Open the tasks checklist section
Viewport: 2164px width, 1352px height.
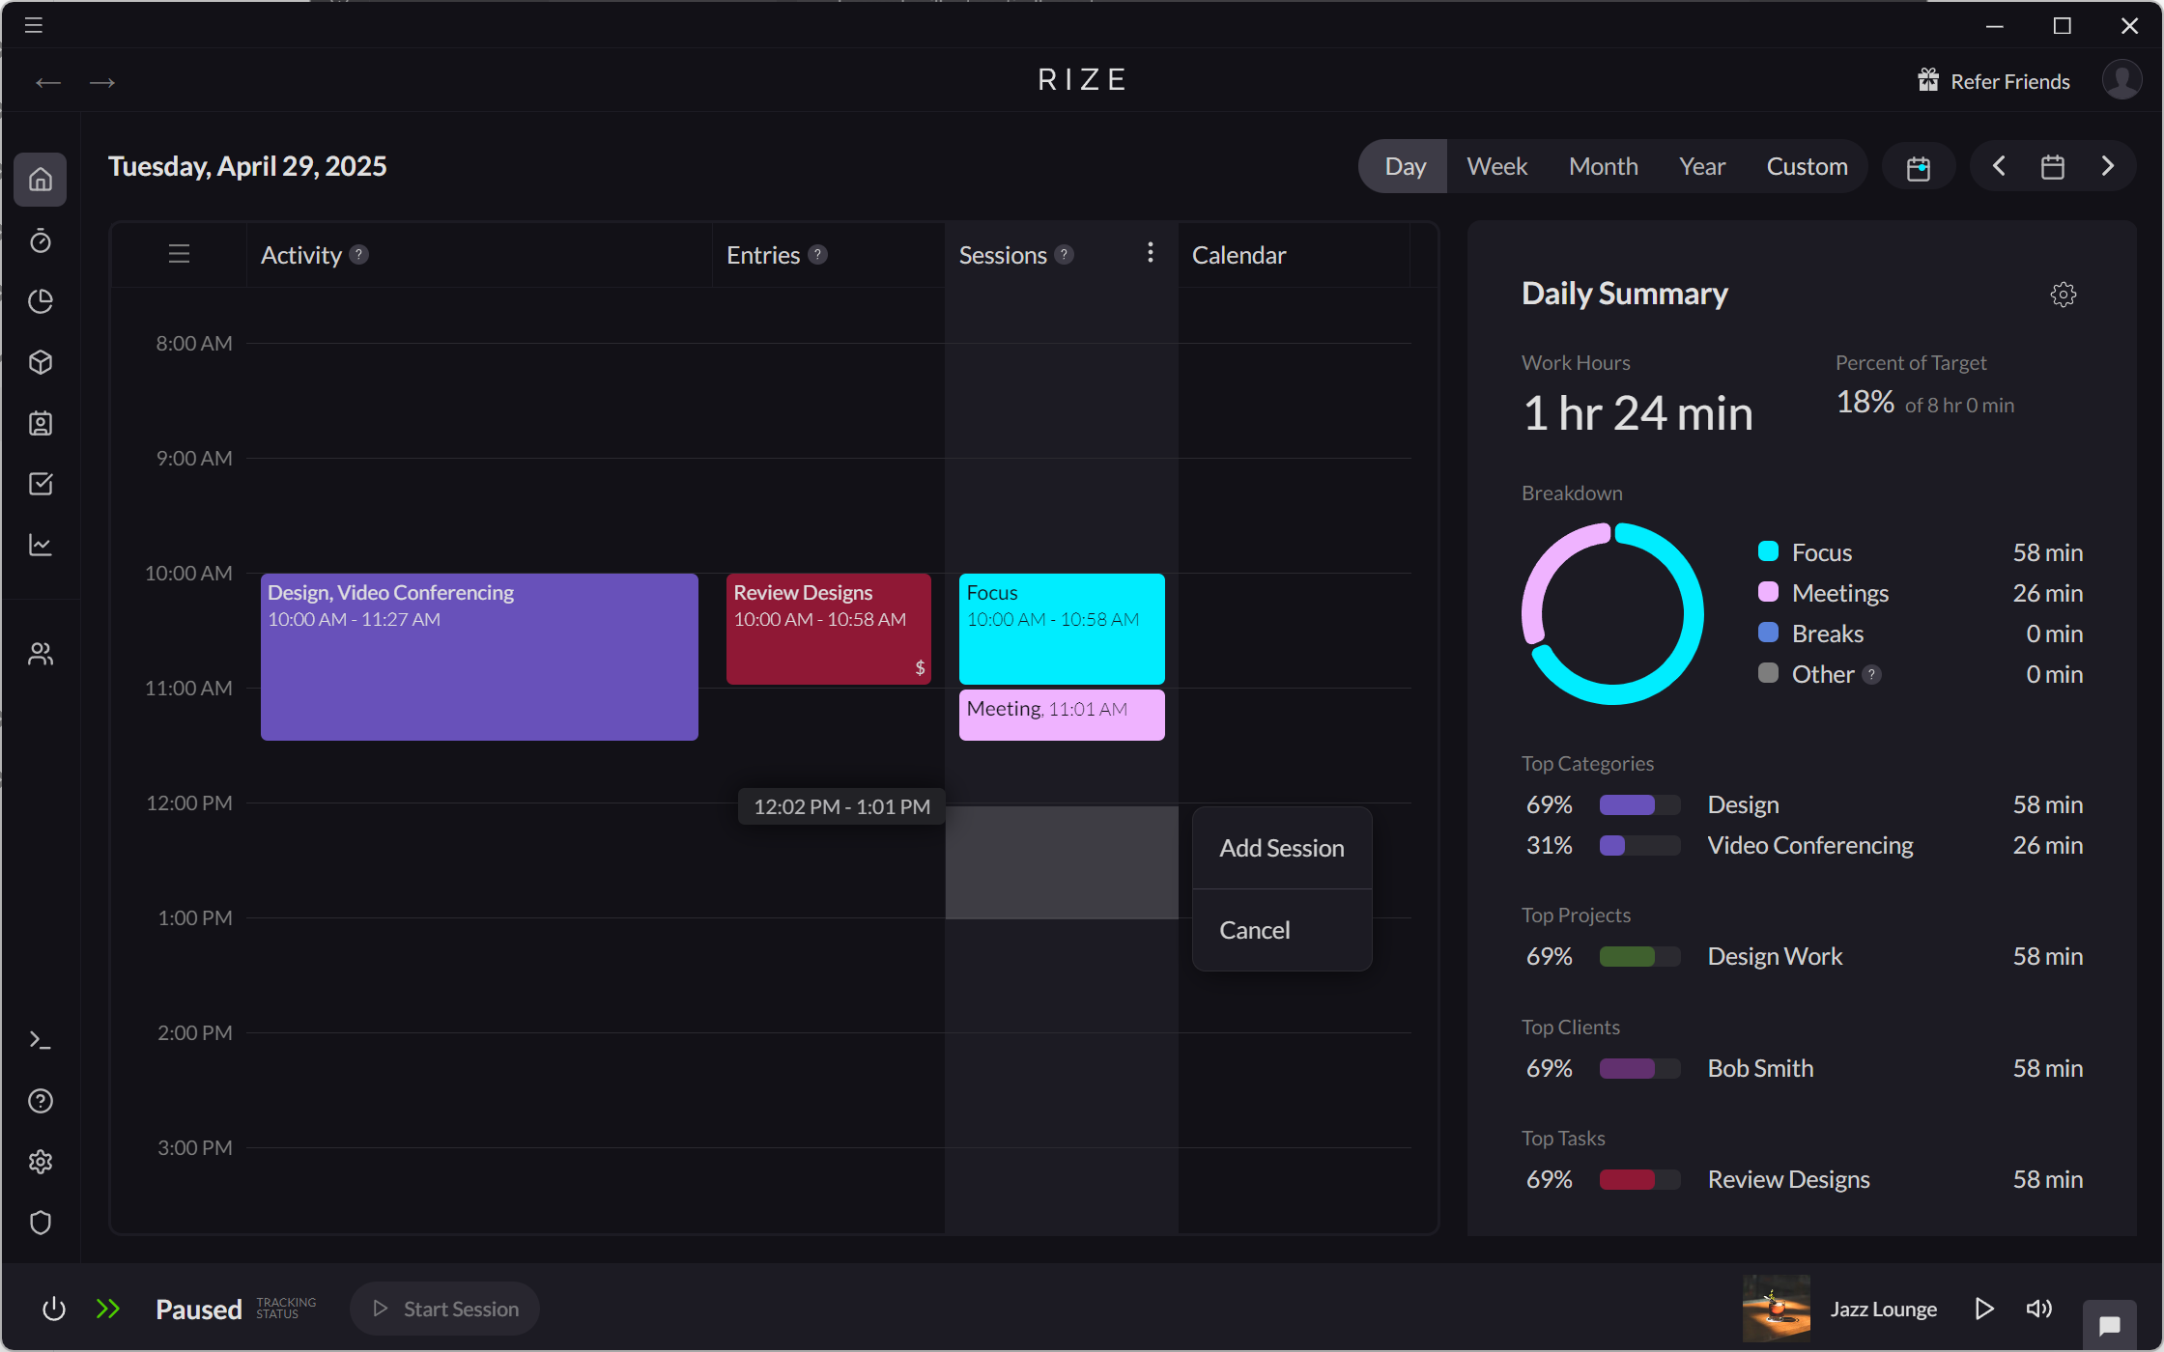coord(41,484)
